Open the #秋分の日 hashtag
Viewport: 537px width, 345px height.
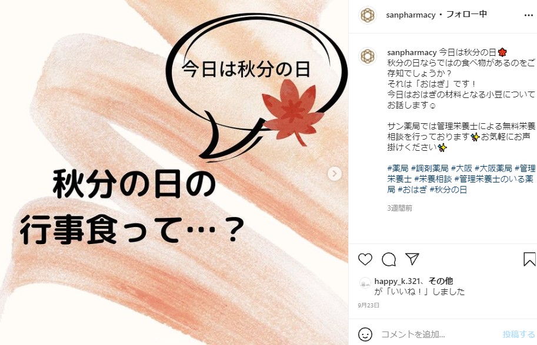[448, 190]
